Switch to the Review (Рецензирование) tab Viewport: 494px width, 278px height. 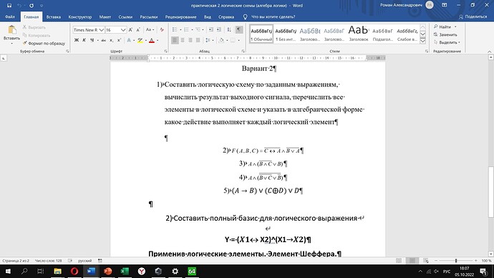pyautogui.click(x=181, y=16)
